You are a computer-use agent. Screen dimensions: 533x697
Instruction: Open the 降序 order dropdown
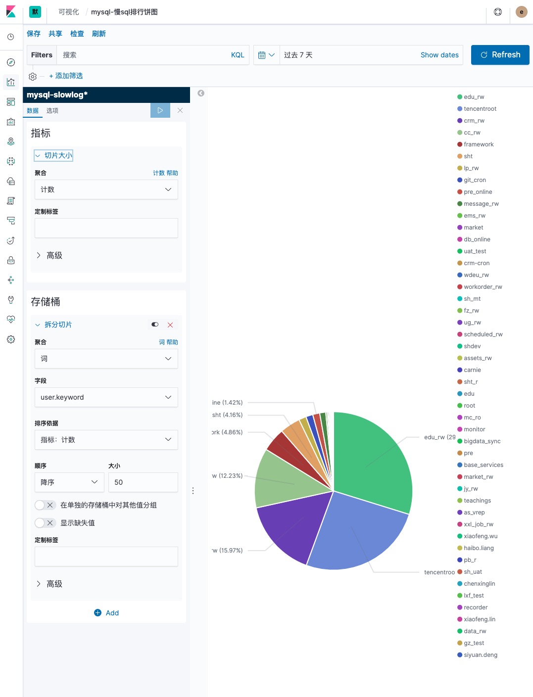click(69, 482)
